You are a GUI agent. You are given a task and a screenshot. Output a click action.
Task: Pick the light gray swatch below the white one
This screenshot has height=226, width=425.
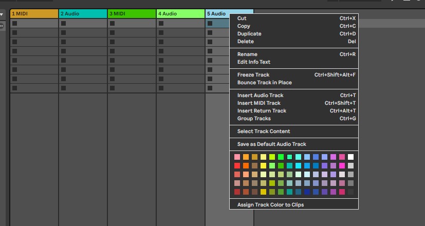click(350, 165)
